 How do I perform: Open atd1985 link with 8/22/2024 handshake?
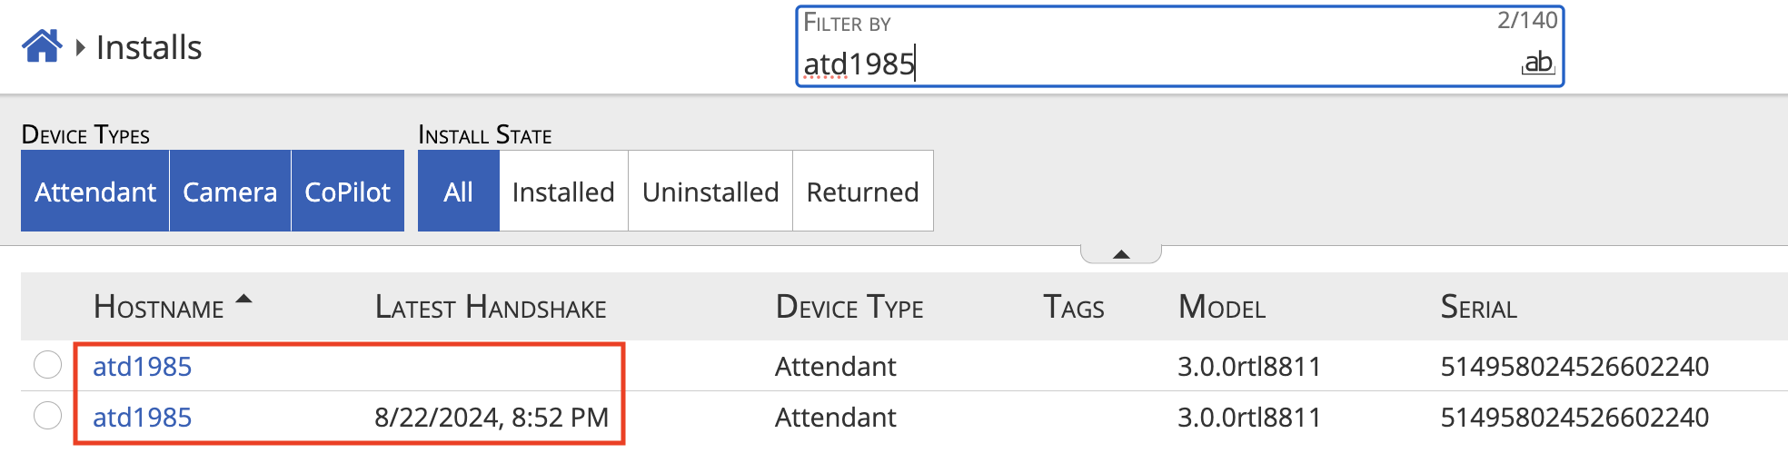coord(143,418)
